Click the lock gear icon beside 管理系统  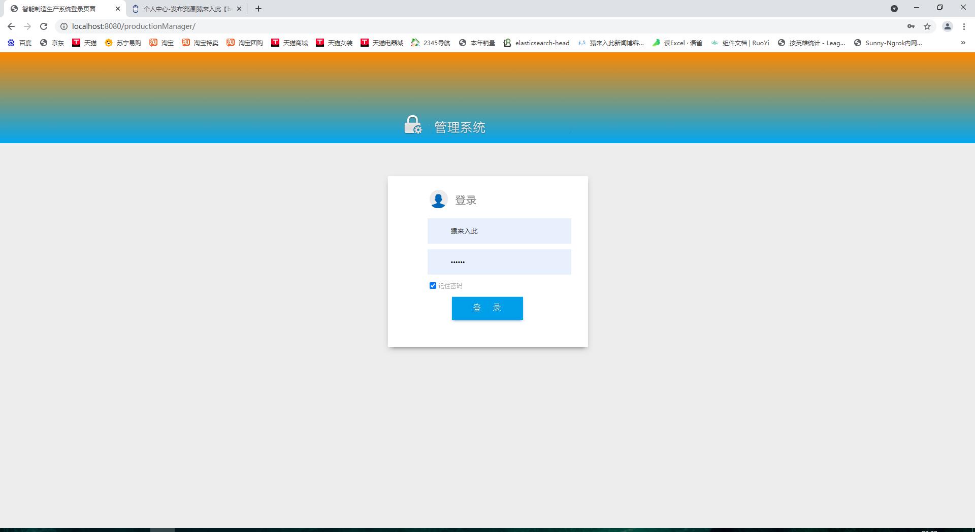413,125
